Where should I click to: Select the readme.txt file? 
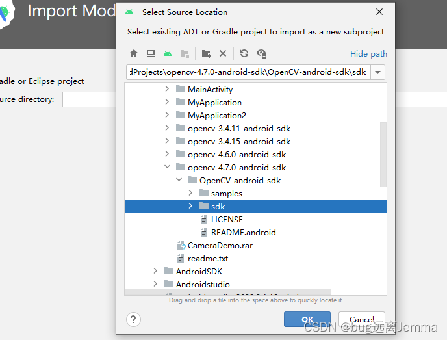[x=255, y=259]
